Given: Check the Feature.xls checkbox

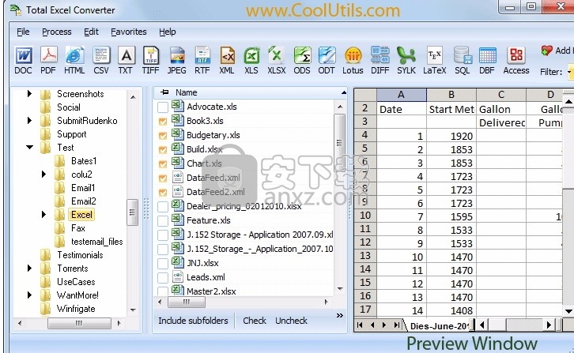Looking at the screenshot, I should click(163, 221).
